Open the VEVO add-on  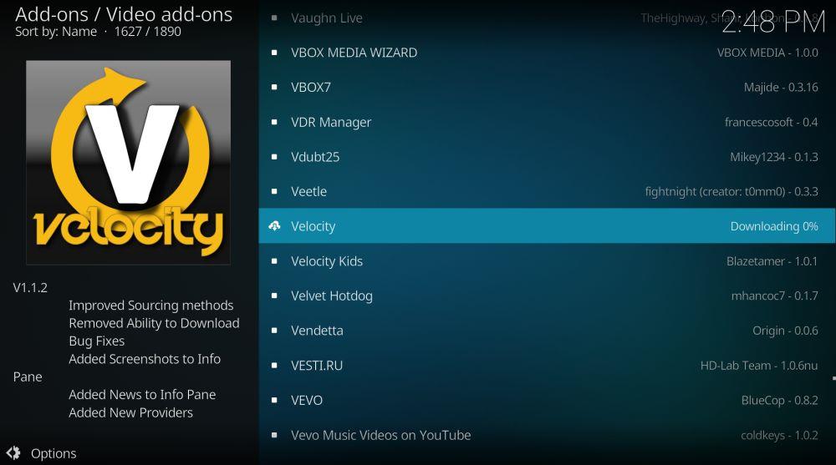(x=547, y=400)
